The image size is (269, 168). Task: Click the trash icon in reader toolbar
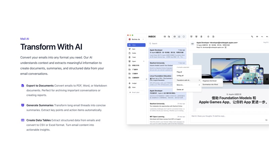click(201, 37)
